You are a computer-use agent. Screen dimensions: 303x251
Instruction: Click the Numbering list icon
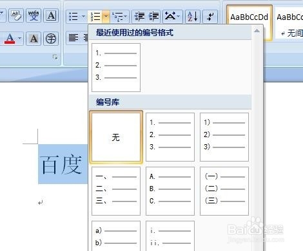[95, 16]
